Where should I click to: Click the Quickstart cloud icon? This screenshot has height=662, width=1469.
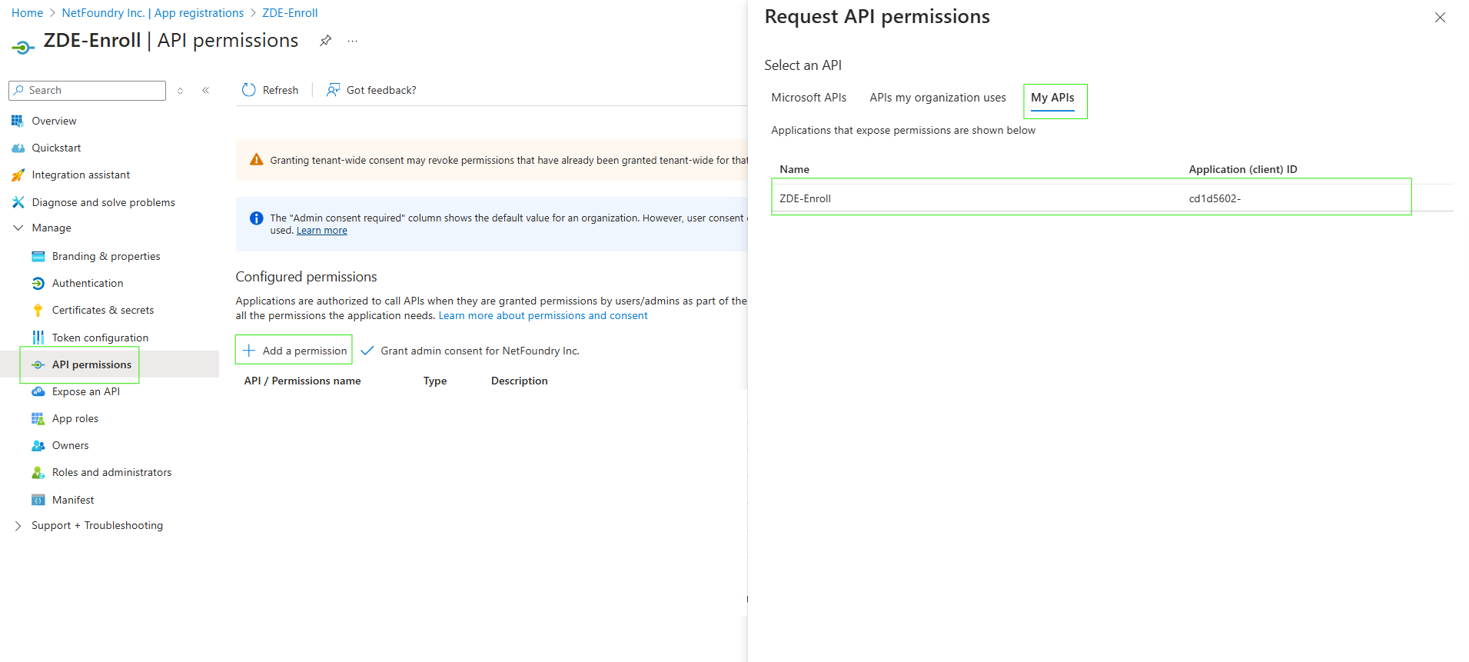point(18,148)
